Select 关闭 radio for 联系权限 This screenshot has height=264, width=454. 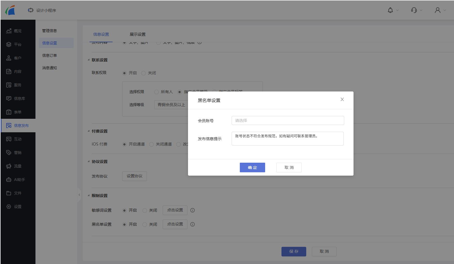[x=144, y=73]
